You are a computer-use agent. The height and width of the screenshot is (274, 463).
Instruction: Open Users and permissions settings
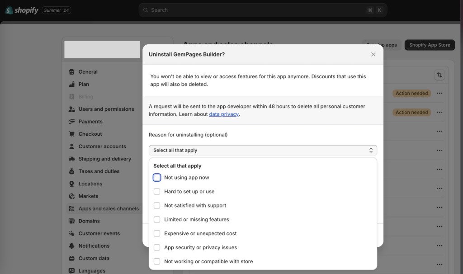[x=106, y=109]
